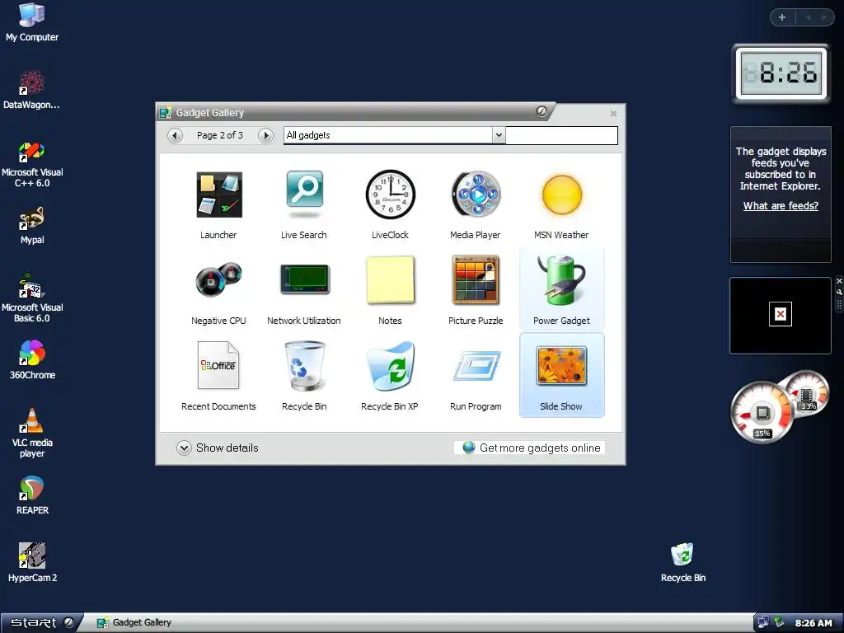The width and height of the screenshot is (844, 633).
Task: Click the Gadget Gallery title bar logo
Action: [541, 111]
